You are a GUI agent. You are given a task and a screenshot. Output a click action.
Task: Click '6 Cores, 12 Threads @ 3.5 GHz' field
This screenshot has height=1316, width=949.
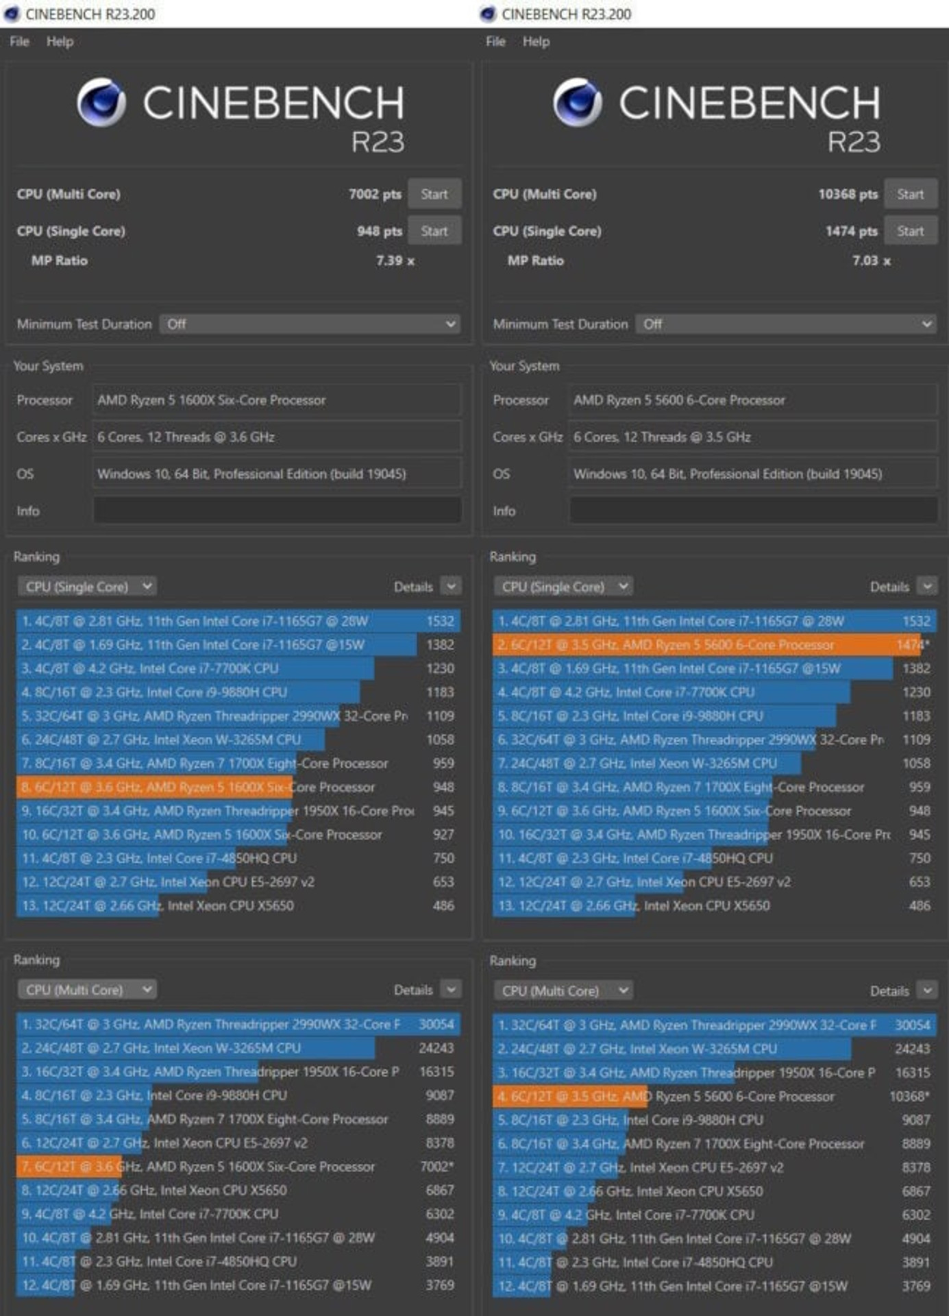coord(753,437)
